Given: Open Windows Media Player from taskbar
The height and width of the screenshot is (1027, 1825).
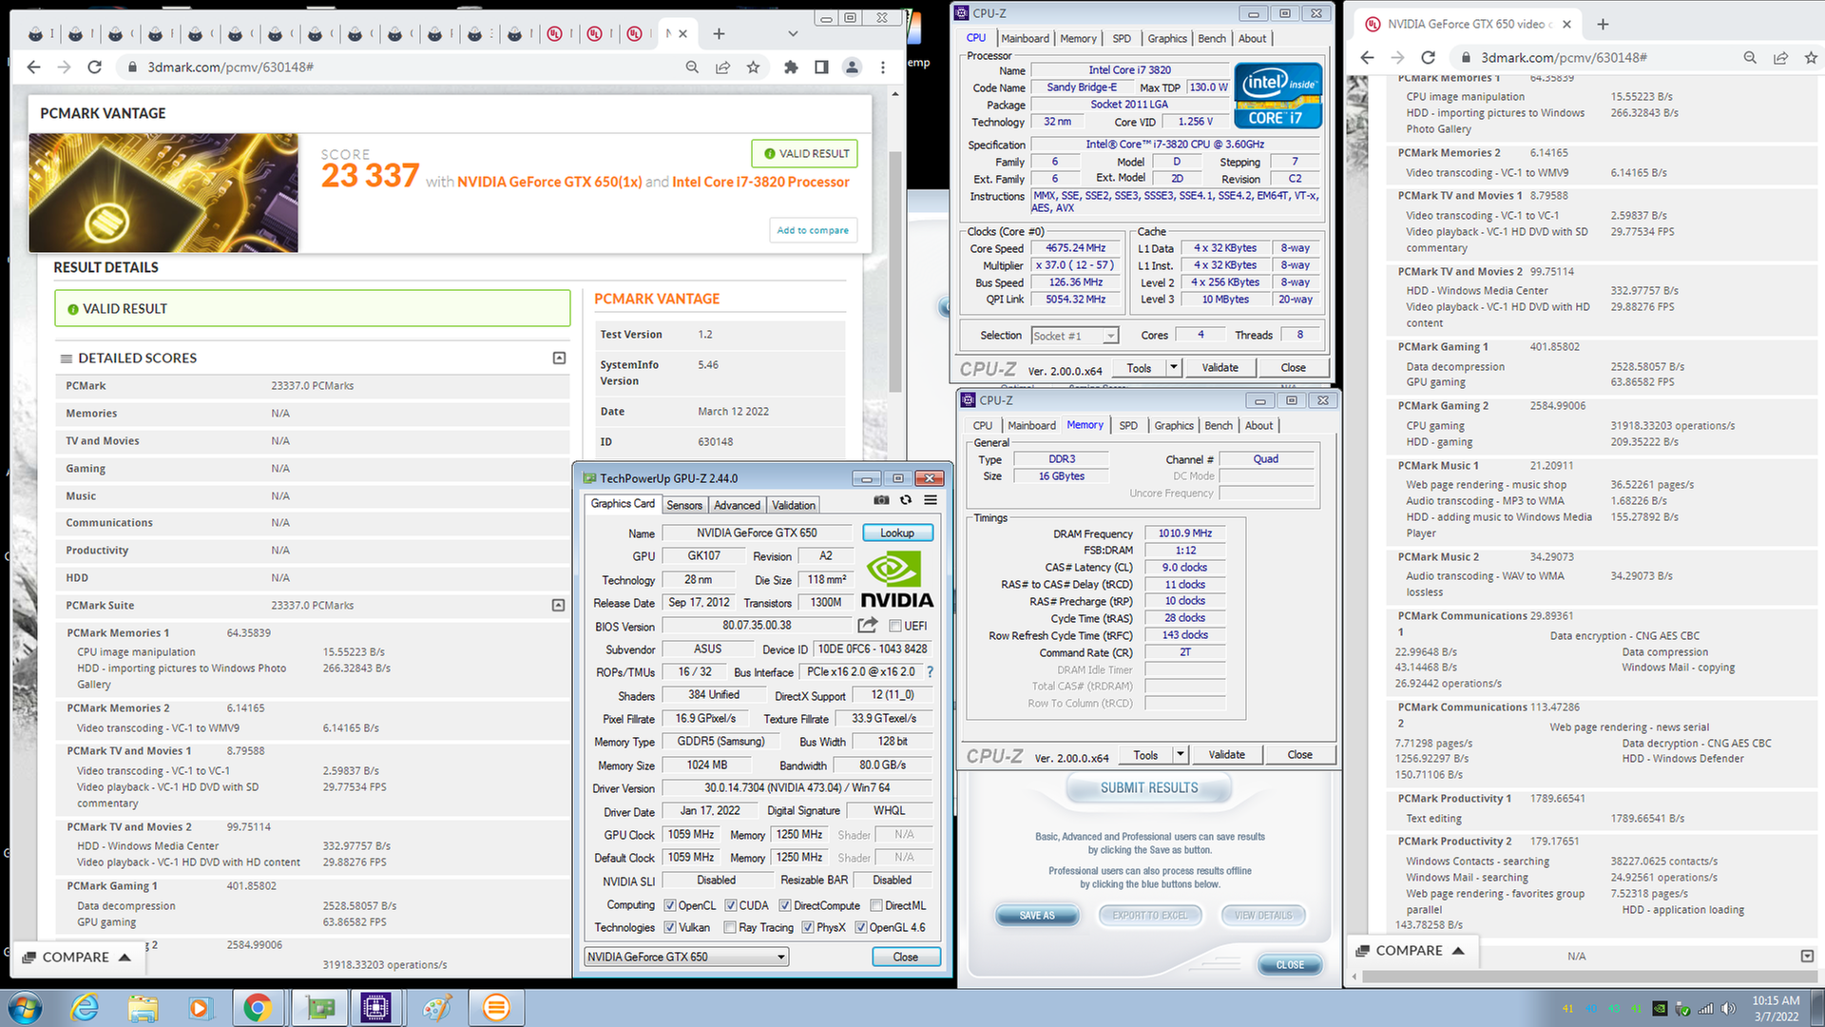Looking at the screenshot, I should pos(200,1007).
